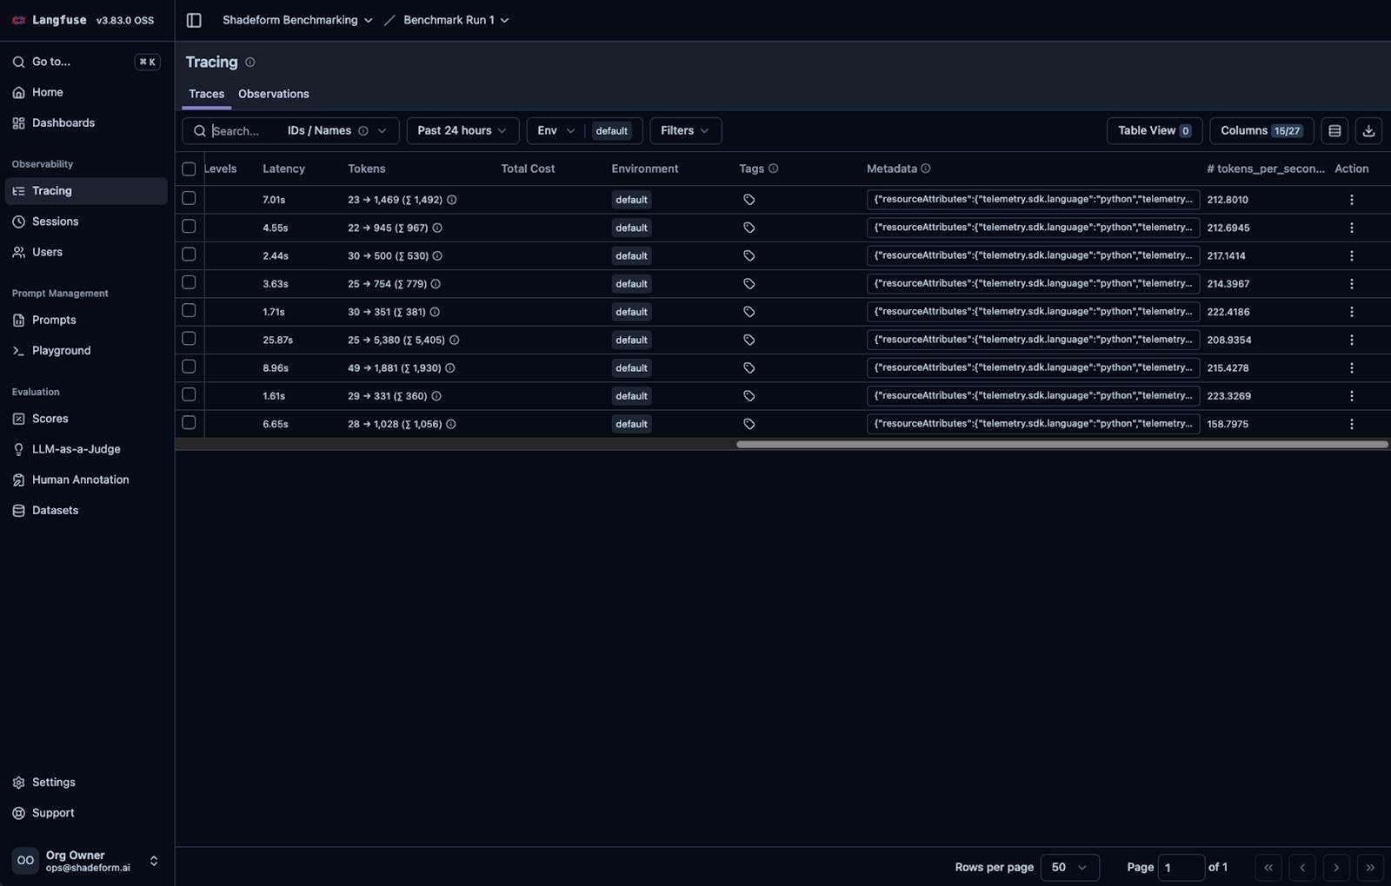Open the Benchmark Run 1 project dropdown
This screenshot has width=1391, height=886.
(x=456, y=20)
